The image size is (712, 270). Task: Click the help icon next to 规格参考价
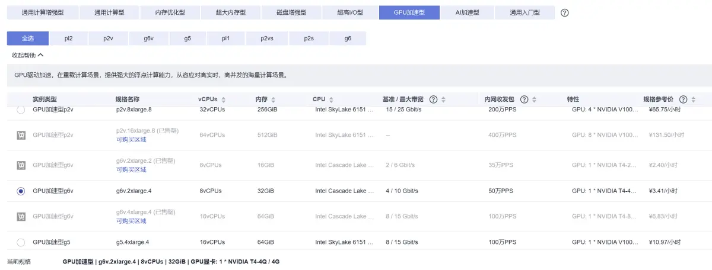click(x=683, y=99)
